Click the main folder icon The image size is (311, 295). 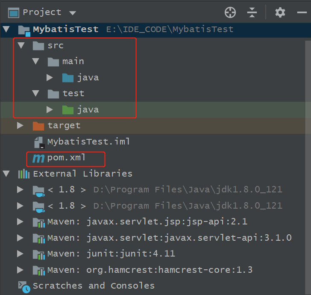pyautogui.click(x=53, y=62)
